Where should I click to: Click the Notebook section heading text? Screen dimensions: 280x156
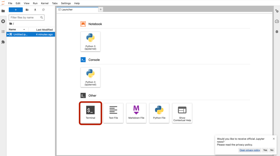[x=95, y=24]
